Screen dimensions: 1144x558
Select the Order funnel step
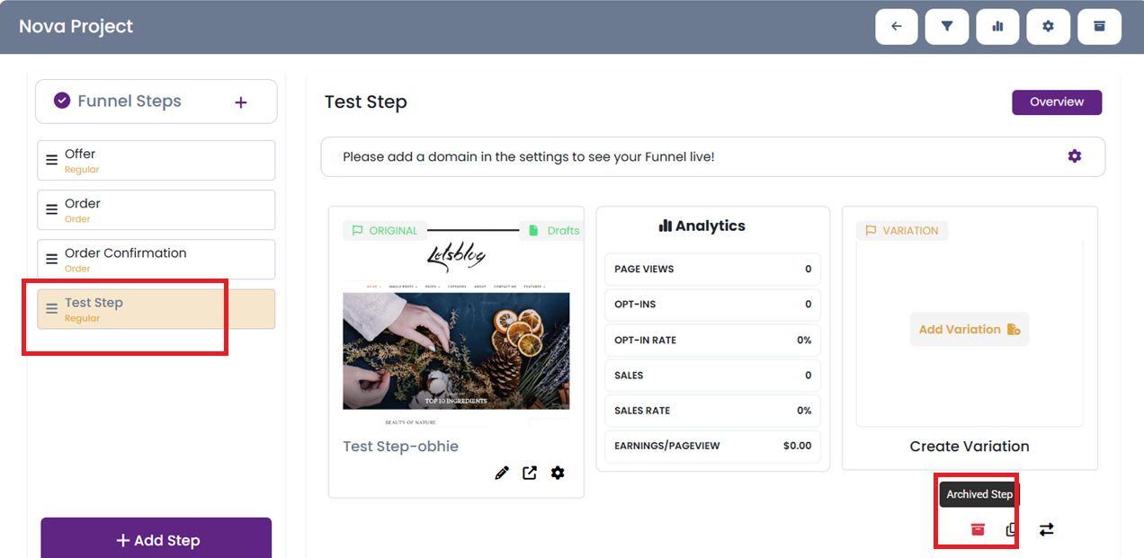pyautogui.click(x=156, y=209)
